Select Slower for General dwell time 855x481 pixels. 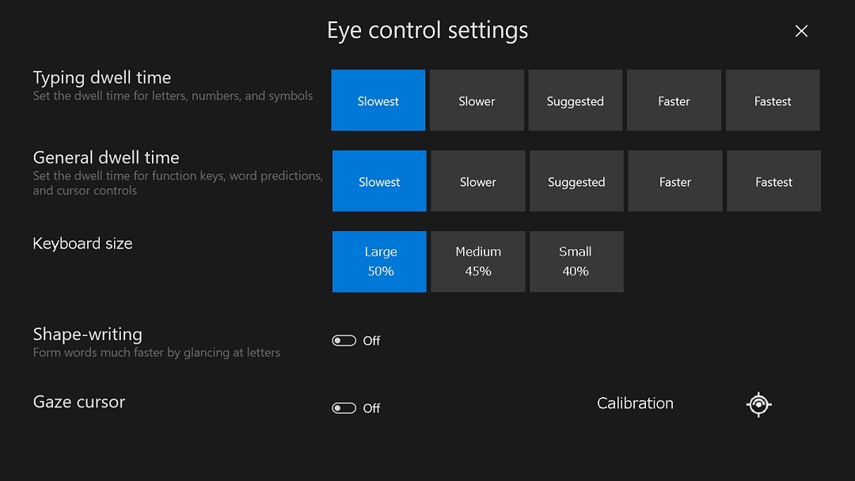point(477,181)
